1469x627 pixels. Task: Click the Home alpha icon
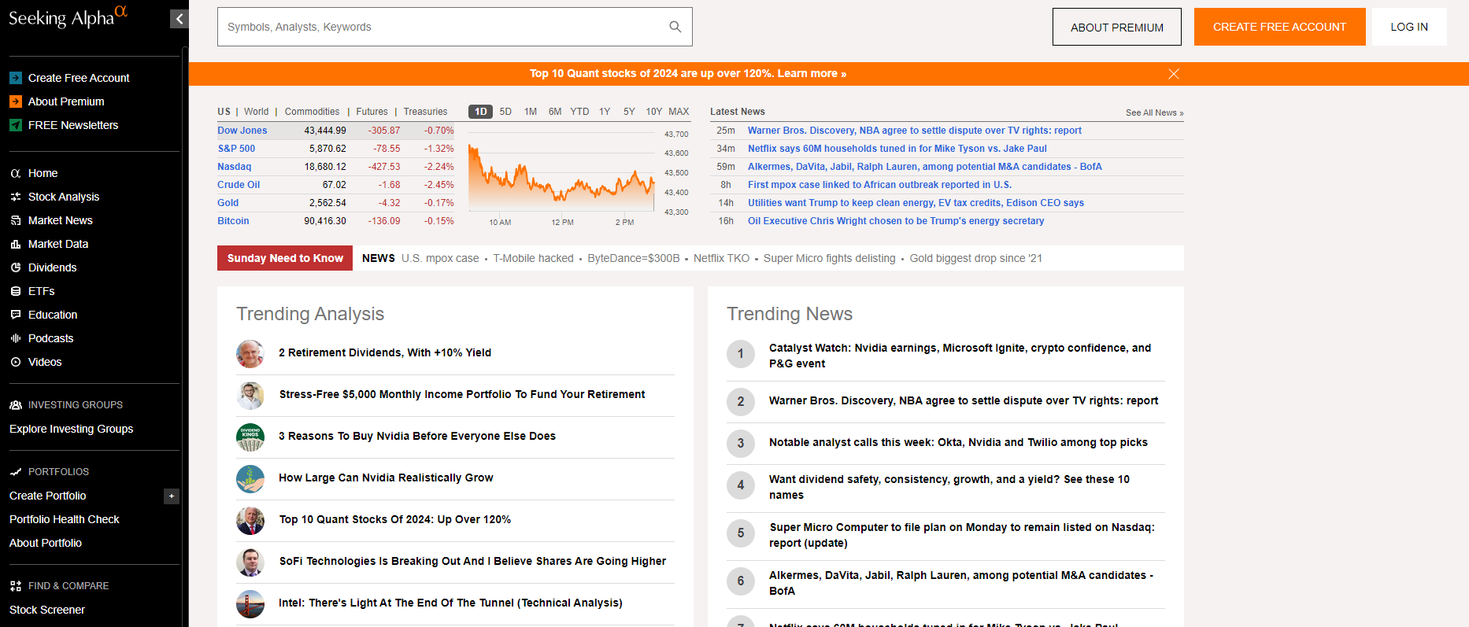point(16,173)
